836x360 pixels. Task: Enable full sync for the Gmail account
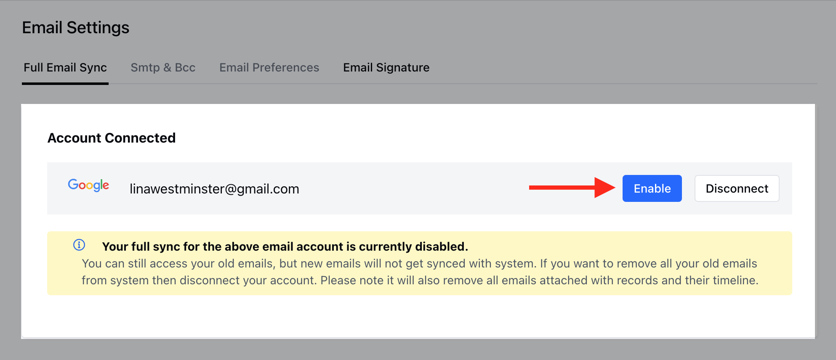(652, 188)
